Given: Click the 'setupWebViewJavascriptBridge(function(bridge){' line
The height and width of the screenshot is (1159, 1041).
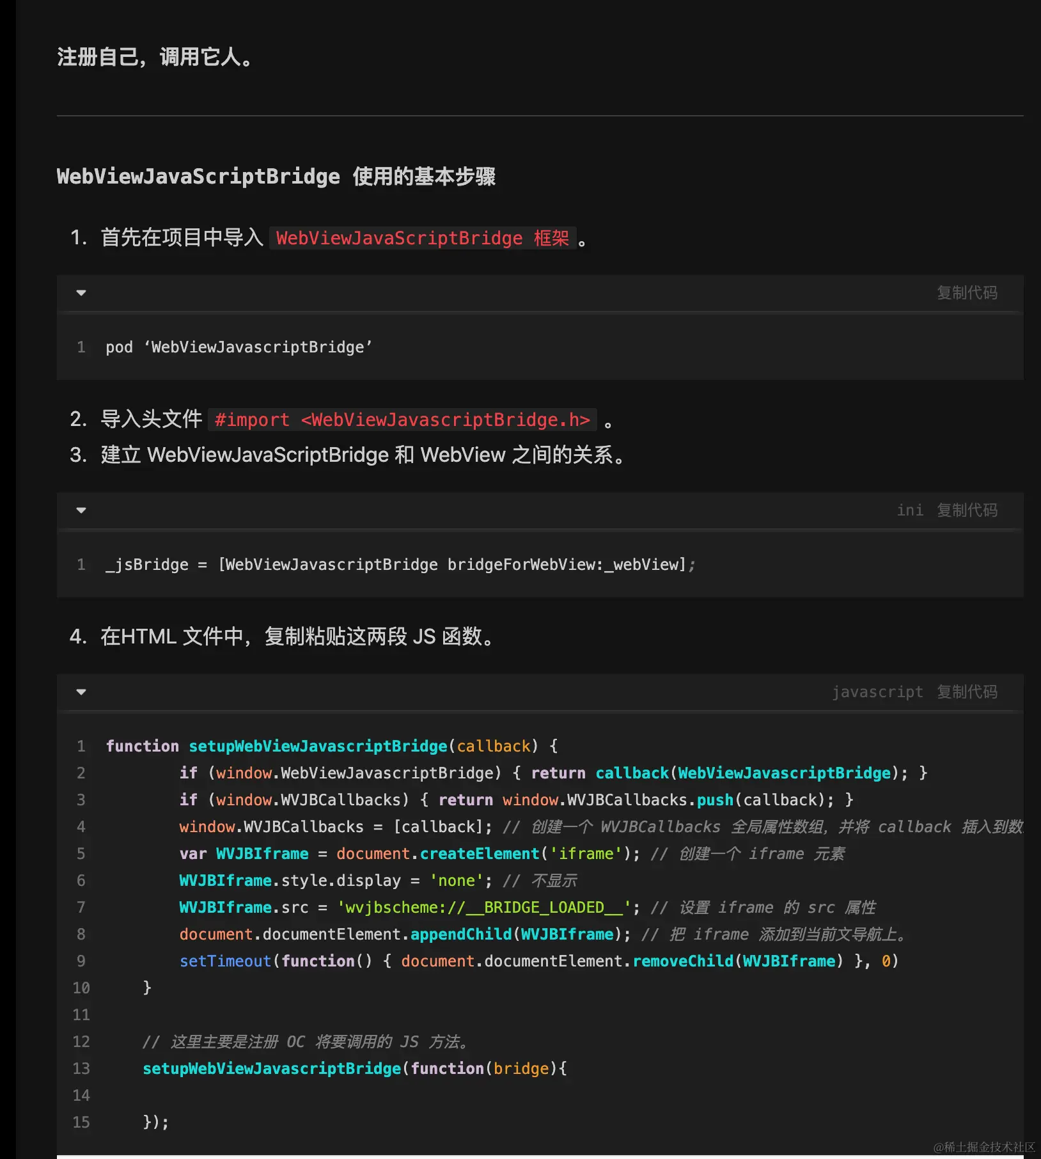Looking at the screenshot, I should click(x=355, y=1069).
